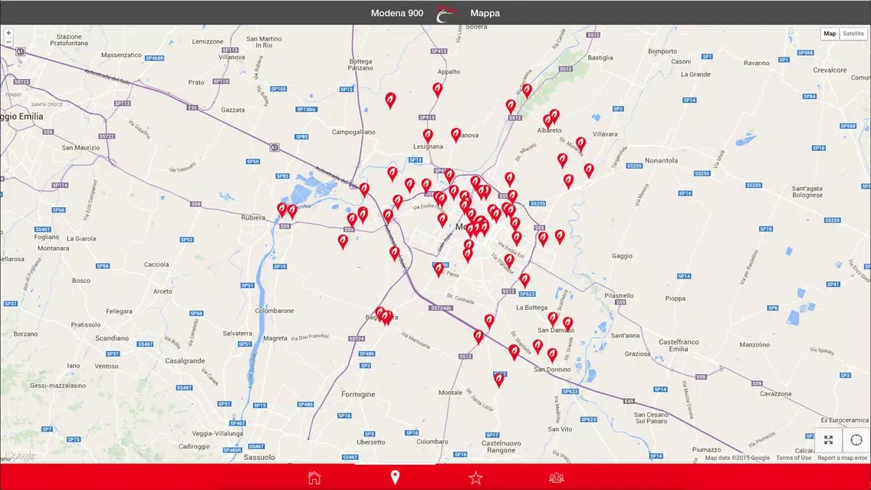The image size is (871, 490).
Task: Expand the map to fullscreen
Action: coord(828,440)
